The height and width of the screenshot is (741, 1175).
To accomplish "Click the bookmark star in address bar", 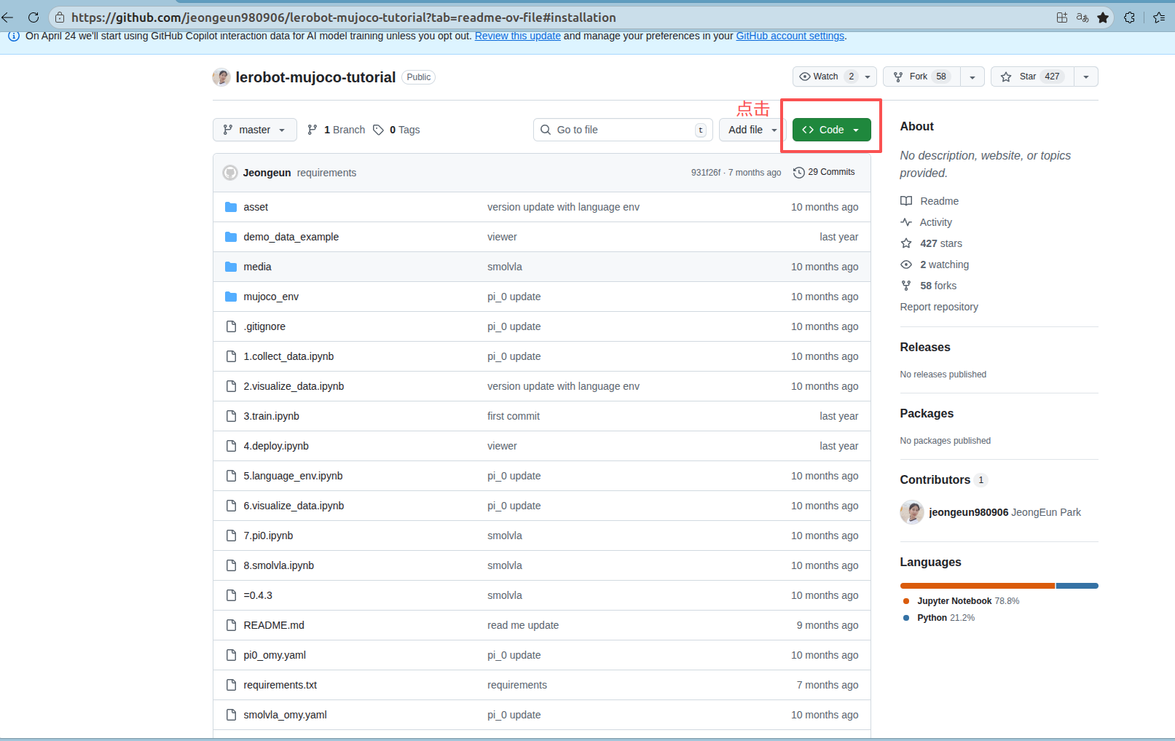I will (x=1103, y=17).
